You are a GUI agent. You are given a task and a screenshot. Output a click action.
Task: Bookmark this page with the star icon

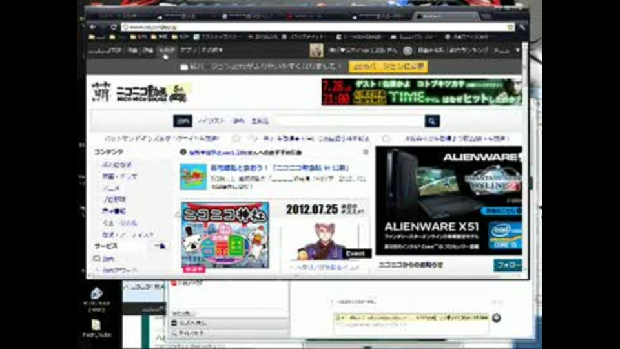pyautogui.click(x=510, y=27)
